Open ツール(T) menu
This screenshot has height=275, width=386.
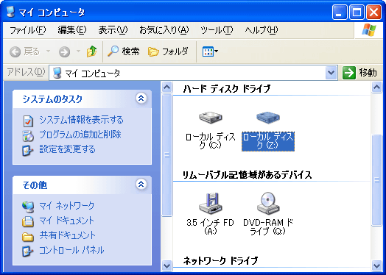(x=217, y=30)
